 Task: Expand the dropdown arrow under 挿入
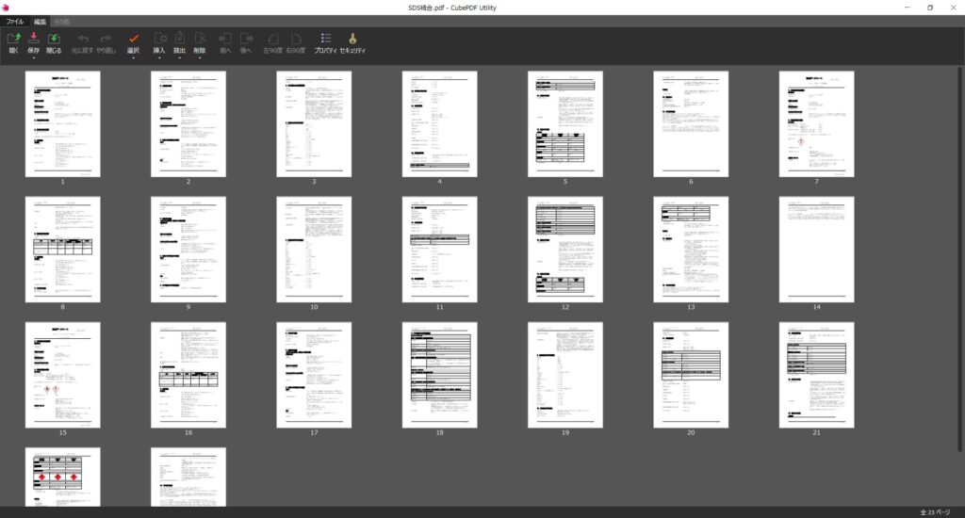click(159, 58)
